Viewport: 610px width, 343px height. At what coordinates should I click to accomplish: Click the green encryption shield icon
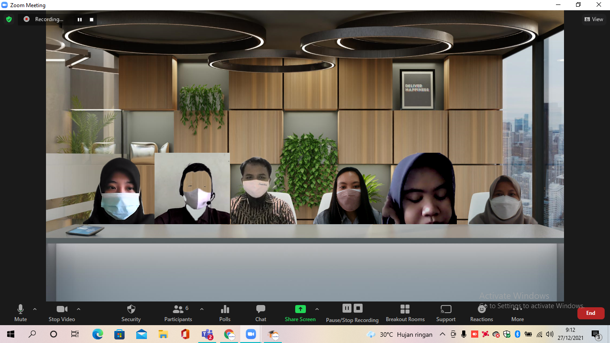9,19
